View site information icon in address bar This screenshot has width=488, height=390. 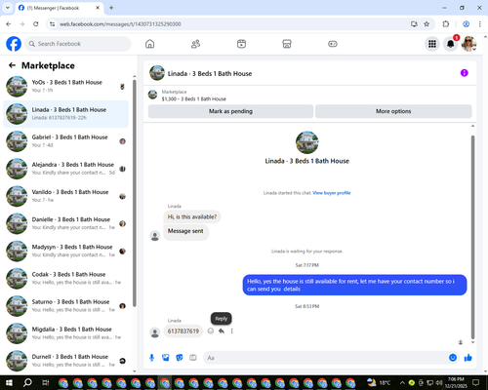[x=52, y=24]
